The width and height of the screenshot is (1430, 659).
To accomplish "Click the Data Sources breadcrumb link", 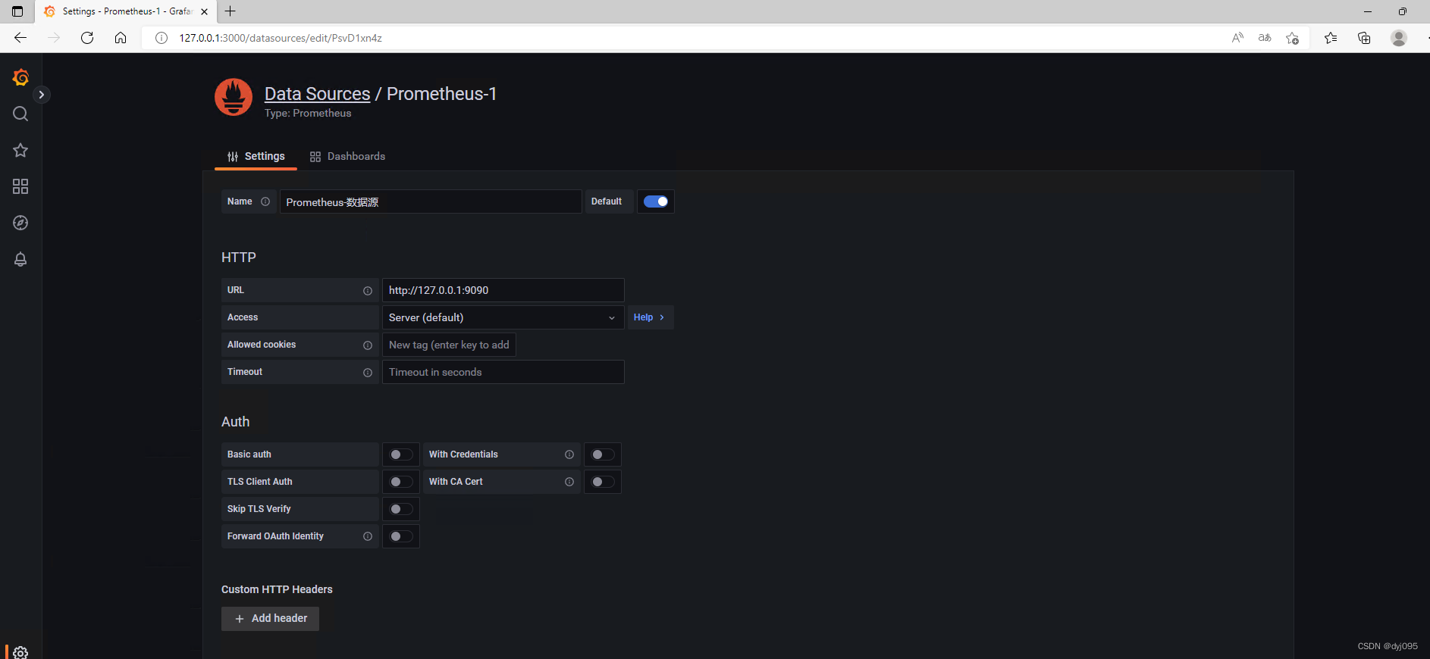I will (317, 94).
